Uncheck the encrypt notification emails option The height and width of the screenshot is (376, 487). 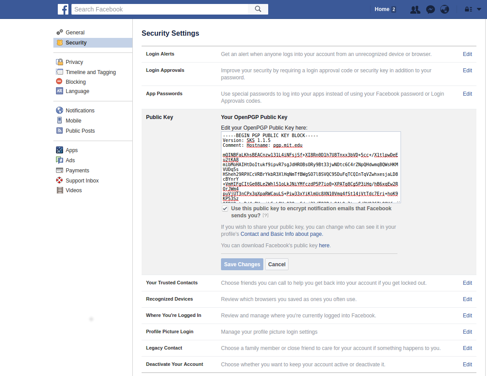tap(225, 208)
